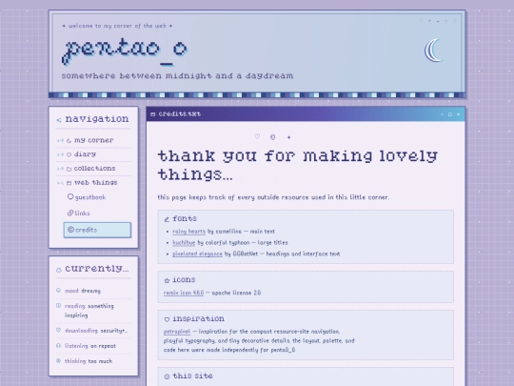Click the file icon beside credits.txt title
The height and width of the screenshot is (386, 514).
coord(152,114)
